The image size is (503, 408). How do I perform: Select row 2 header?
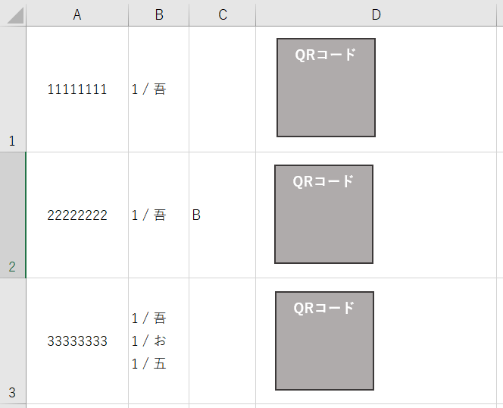(x=13, y=215)
